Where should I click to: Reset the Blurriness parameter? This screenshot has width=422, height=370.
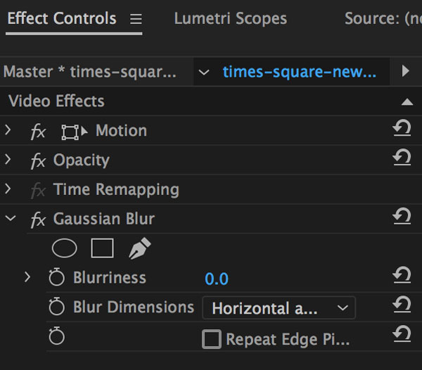(x=402, y=275)
